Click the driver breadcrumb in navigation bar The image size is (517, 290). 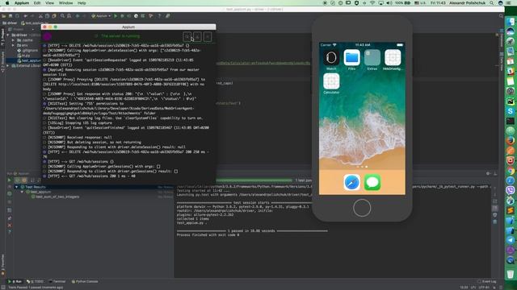[x=10, y=23]
